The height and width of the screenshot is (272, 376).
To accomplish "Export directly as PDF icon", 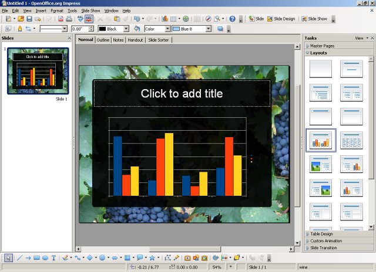I will 61,19.
